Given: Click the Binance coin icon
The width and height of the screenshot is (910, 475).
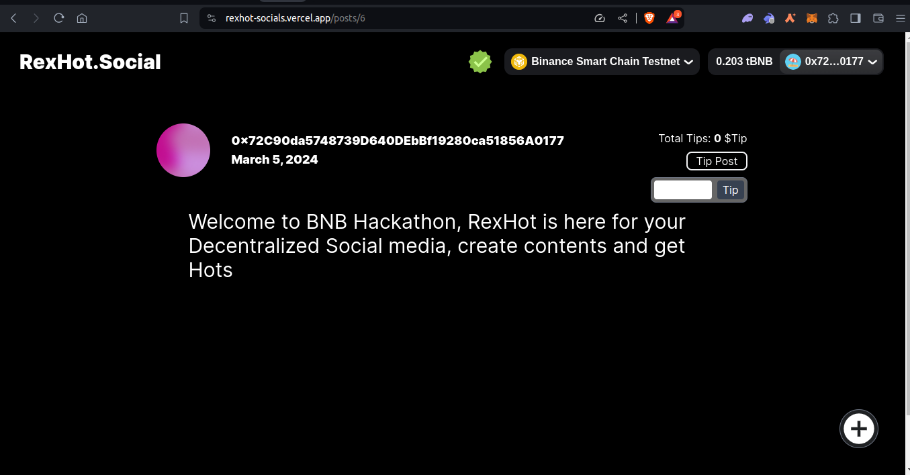Looking at the screenshot, I should [519, 62].
